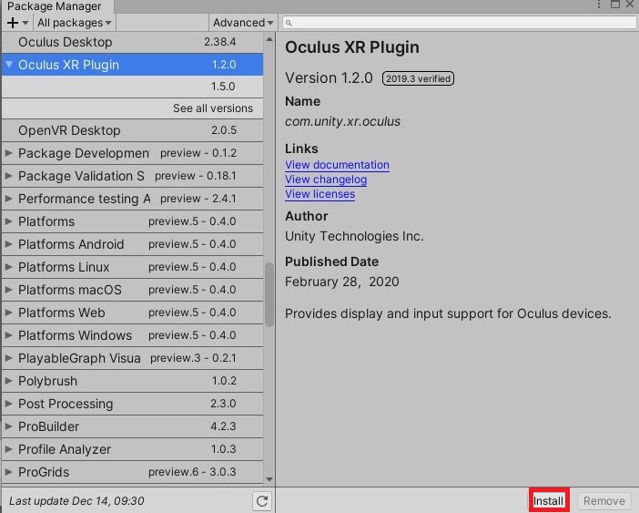
Task: Click the com.unity.xr.oculus package name text
Action: pos(343,121)
